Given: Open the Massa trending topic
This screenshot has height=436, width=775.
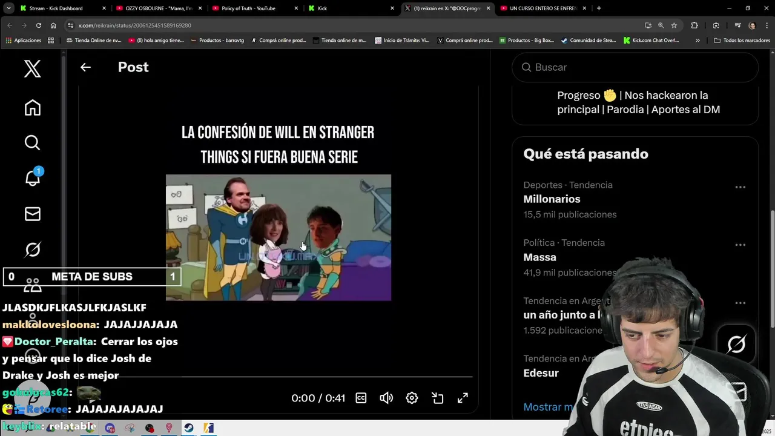Looking at the screenshot, I should tap(539, 257).
